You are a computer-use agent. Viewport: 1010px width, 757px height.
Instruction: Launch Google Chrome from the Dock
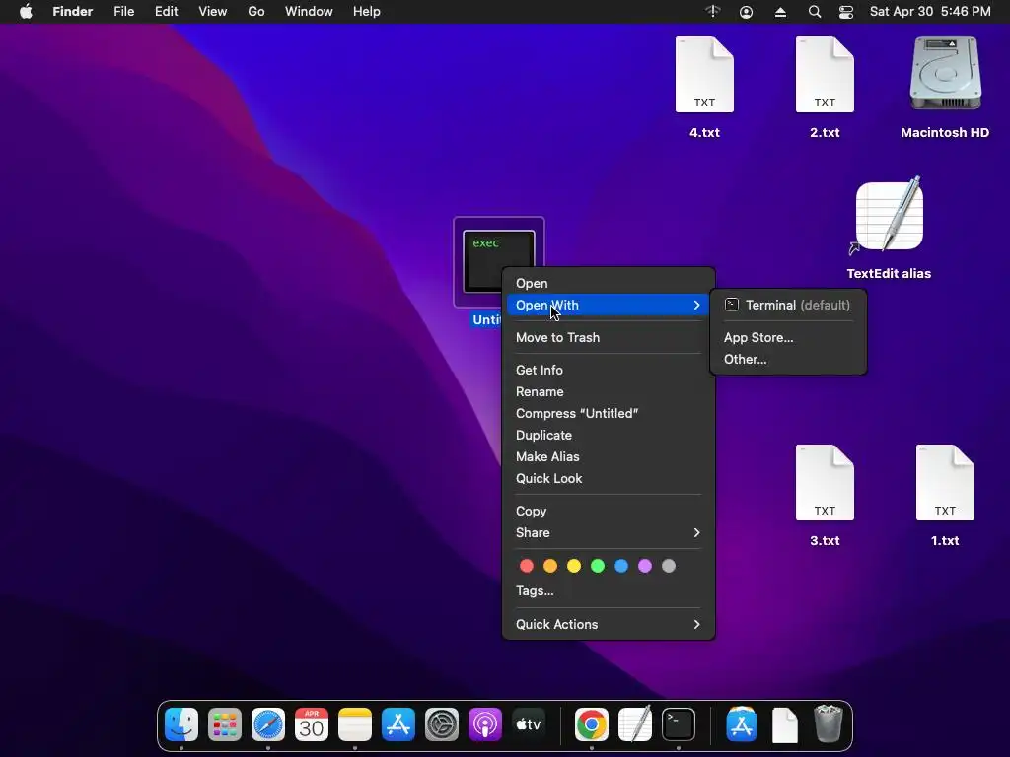pyautogui.click(x=592, y=724)
